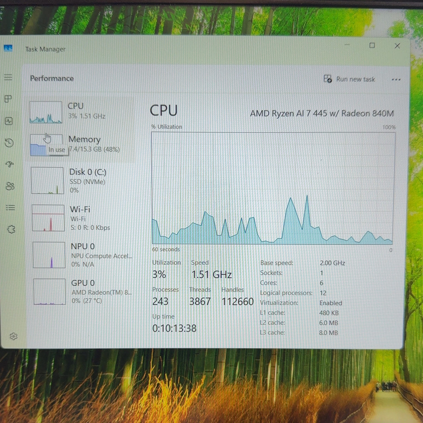Click the Logical processors 12 value
Screen dimensions: 423x423
click(323, 293)
